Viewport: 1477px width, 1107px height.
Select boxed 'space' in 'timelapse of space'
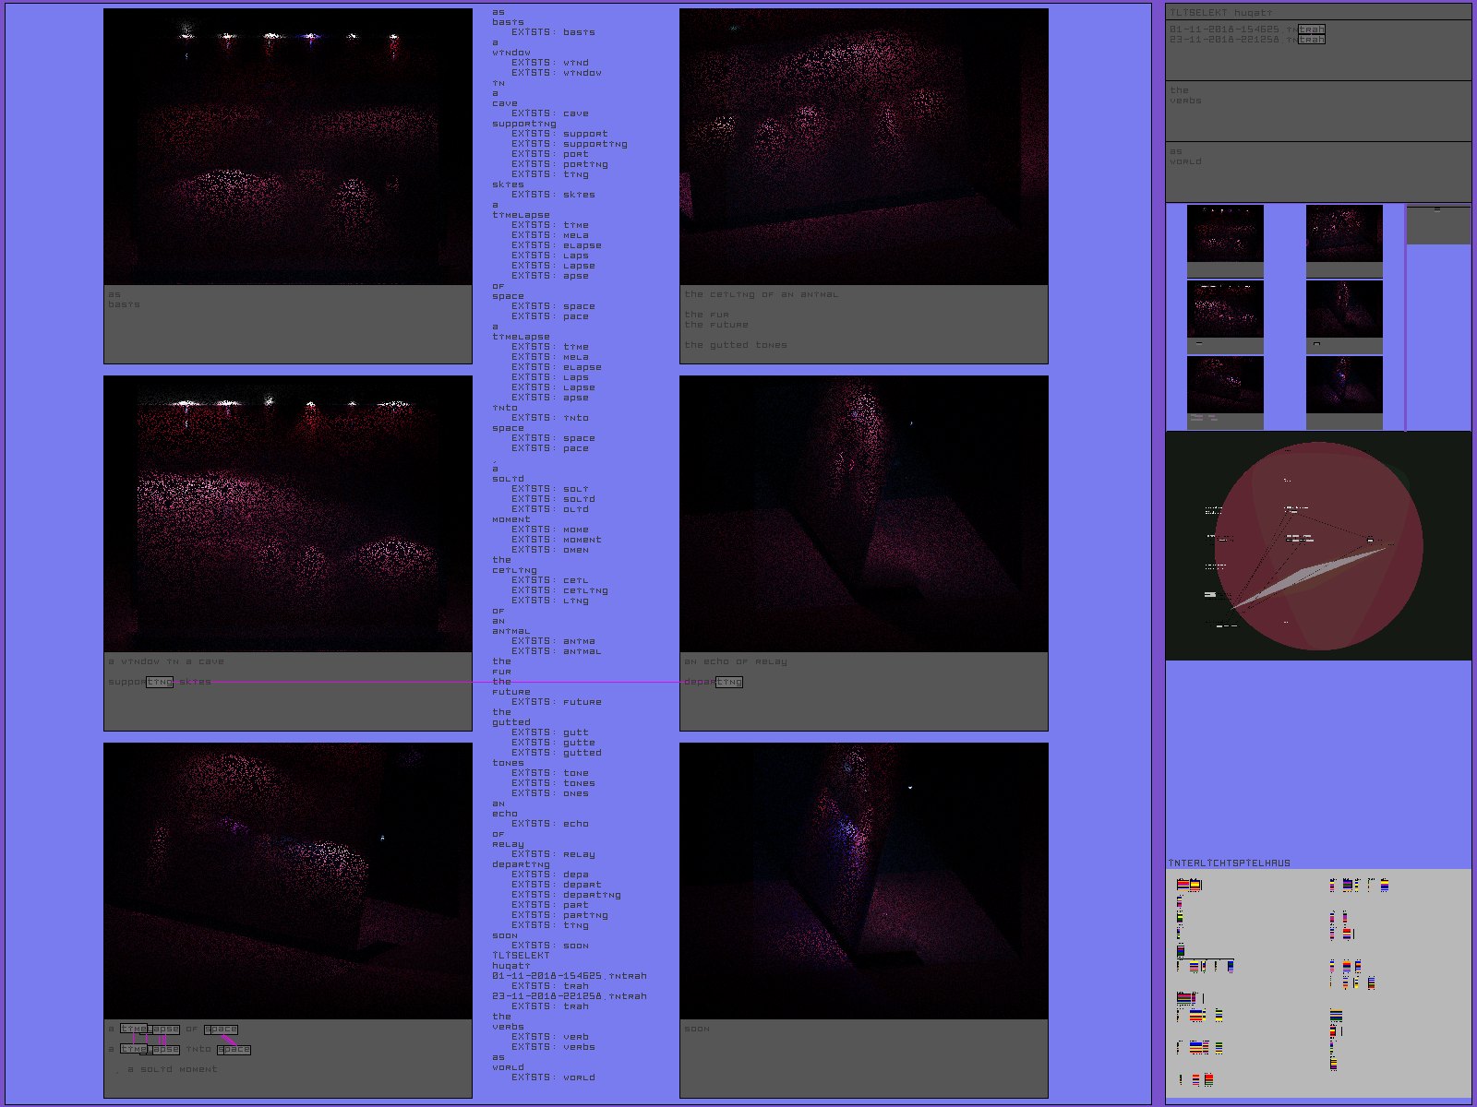(x=221, y=1029)
